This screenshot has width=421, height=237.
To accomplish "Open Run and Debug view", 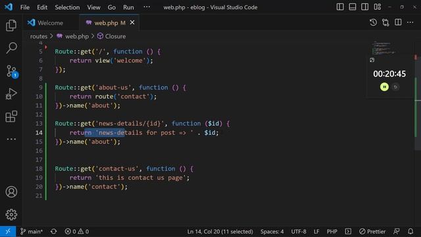I will click(x=11, y=93).
